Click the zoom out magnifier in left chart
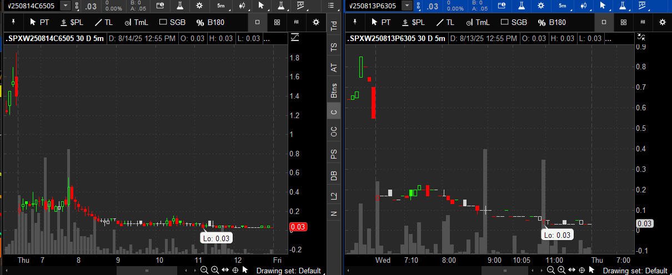Screen dimensions: 672x275 point(204,270)
